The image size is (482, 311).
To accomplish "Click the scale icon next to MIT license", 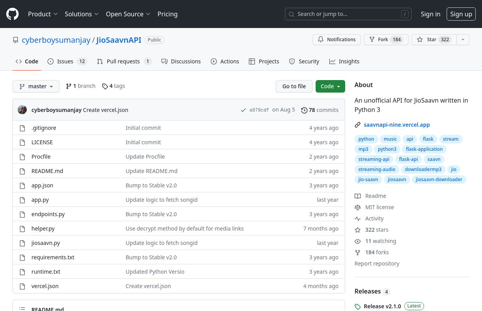I will tap(358, 207).
